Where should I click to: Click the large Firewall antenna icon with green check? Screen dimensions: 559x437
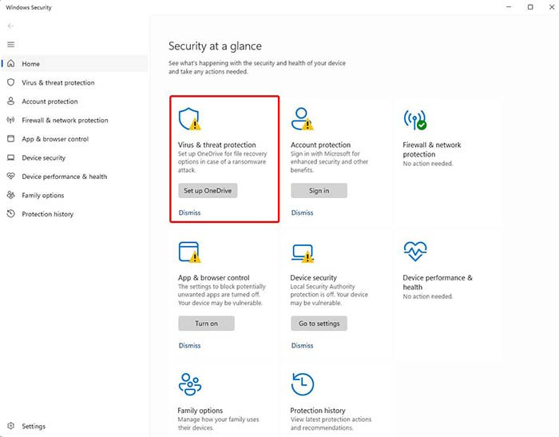tap(415, 120)
